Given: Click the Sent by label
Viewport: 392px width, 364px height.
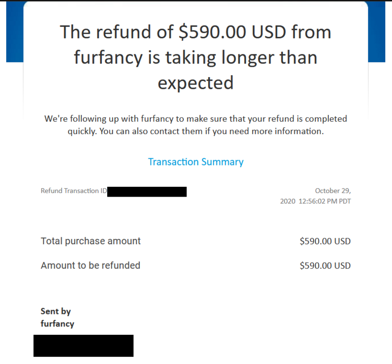Looking at the screenshot, I should click(56, 312).
